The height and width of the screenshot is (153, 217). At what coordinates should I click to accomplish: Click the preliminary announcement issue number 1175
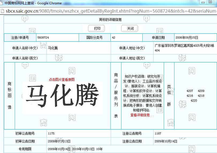(51, 133)
